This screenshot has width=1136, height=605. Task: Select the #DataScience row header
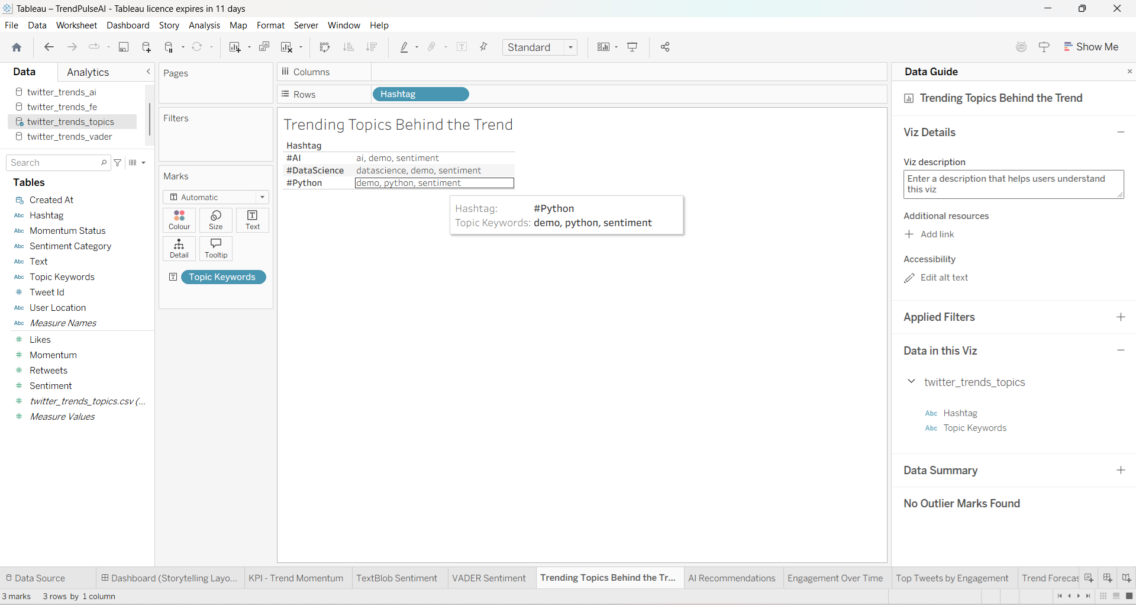click(315, 170)
